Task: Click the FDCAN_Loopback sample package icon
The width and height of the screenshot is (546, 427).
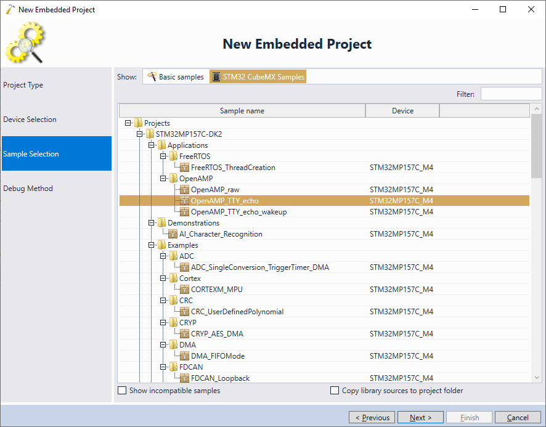Action: click(184, 378)
